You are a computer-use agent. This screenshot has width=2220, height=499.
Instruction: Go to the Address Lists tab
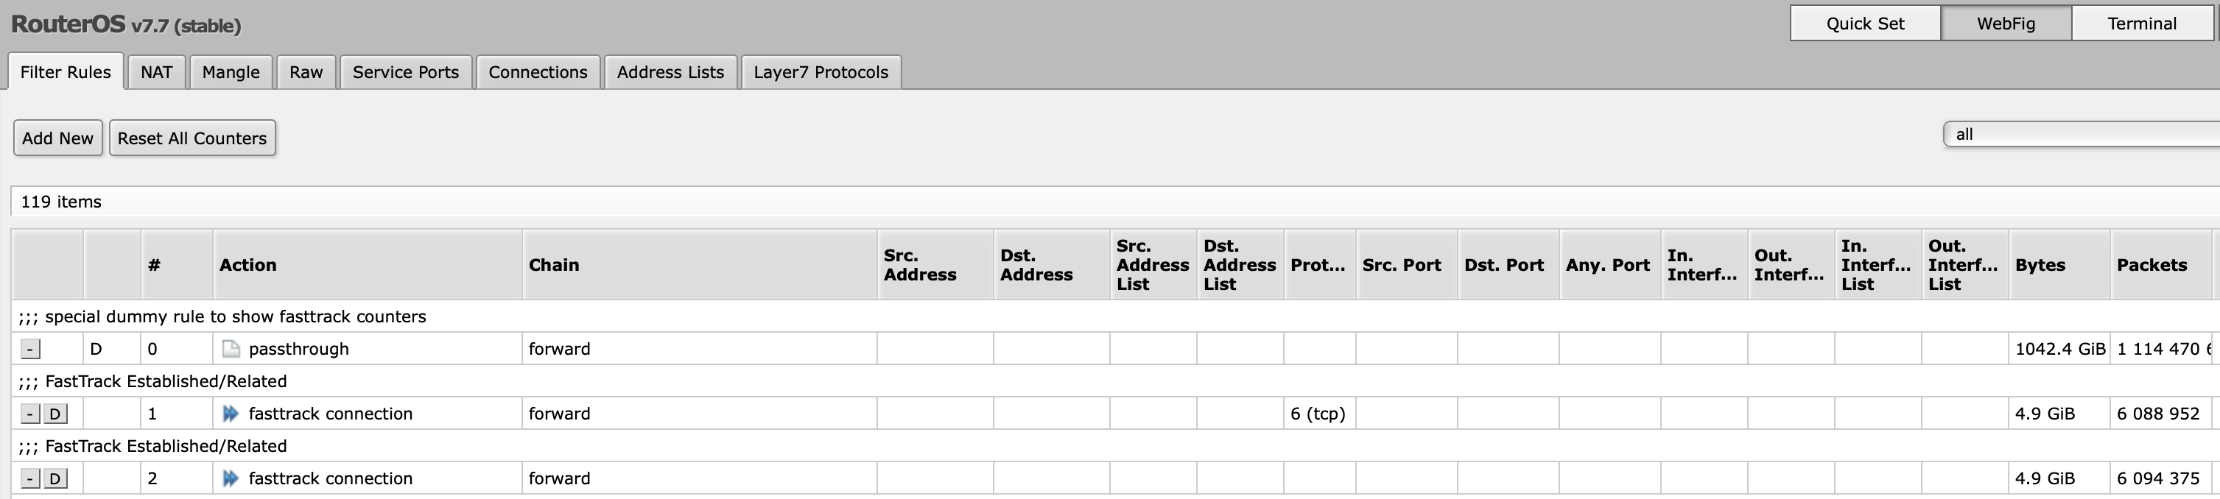point(670,72)
